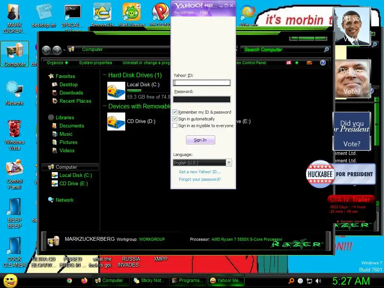Collapse the Devices with Removable Storage group
Screen dimensions: 384x288
coord(105,106)
